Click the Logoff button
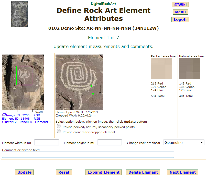The height and width of the screenshot is (180, 207). [180, 19]
